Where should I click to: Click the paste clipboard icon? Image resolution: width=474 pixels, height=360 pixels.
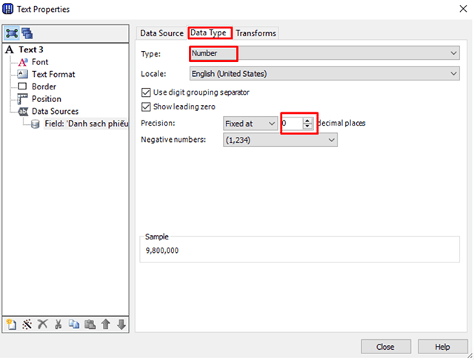[x=90, y=324]
